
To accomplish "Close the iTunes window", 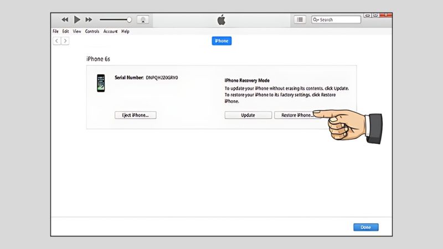I will [x=385, y=15].
